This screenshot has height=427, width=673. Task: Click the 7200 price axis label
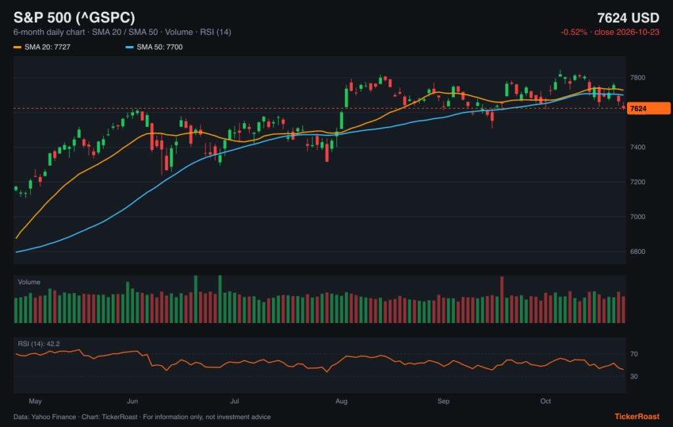[638, 182]
